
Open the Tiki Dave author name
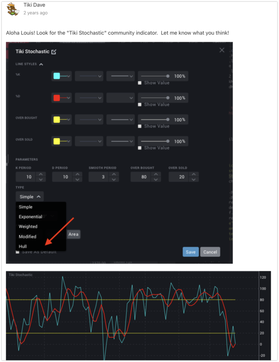[x=34, y=5]
